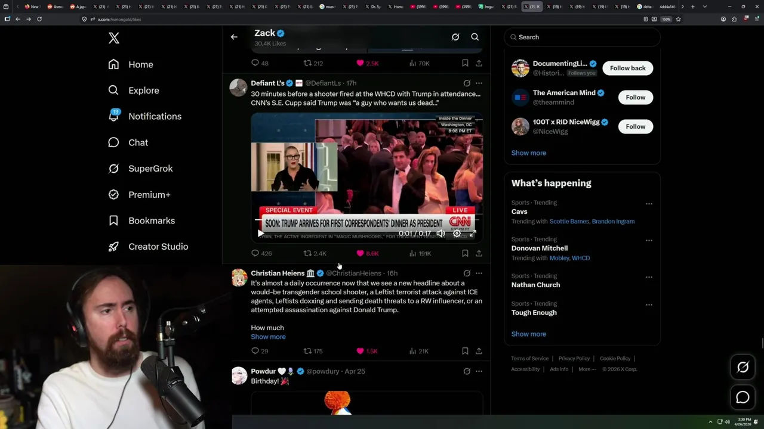Screen dimensions: 764x429
Task: View analytics of Christian Heiens post (21K)
Action: click(x=419, y=351)
